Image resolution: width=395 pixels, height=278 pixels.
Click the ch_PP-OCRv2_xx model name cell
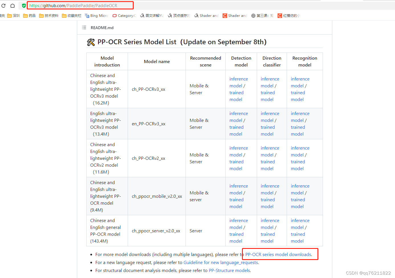click(157, 158)
